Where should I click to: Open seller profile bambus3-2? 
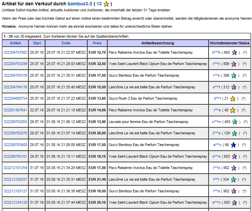(x=80, y=4)
